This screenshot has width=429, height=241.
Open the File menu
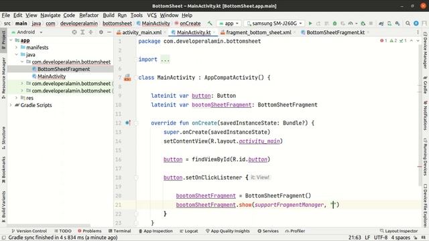point(6,15)
